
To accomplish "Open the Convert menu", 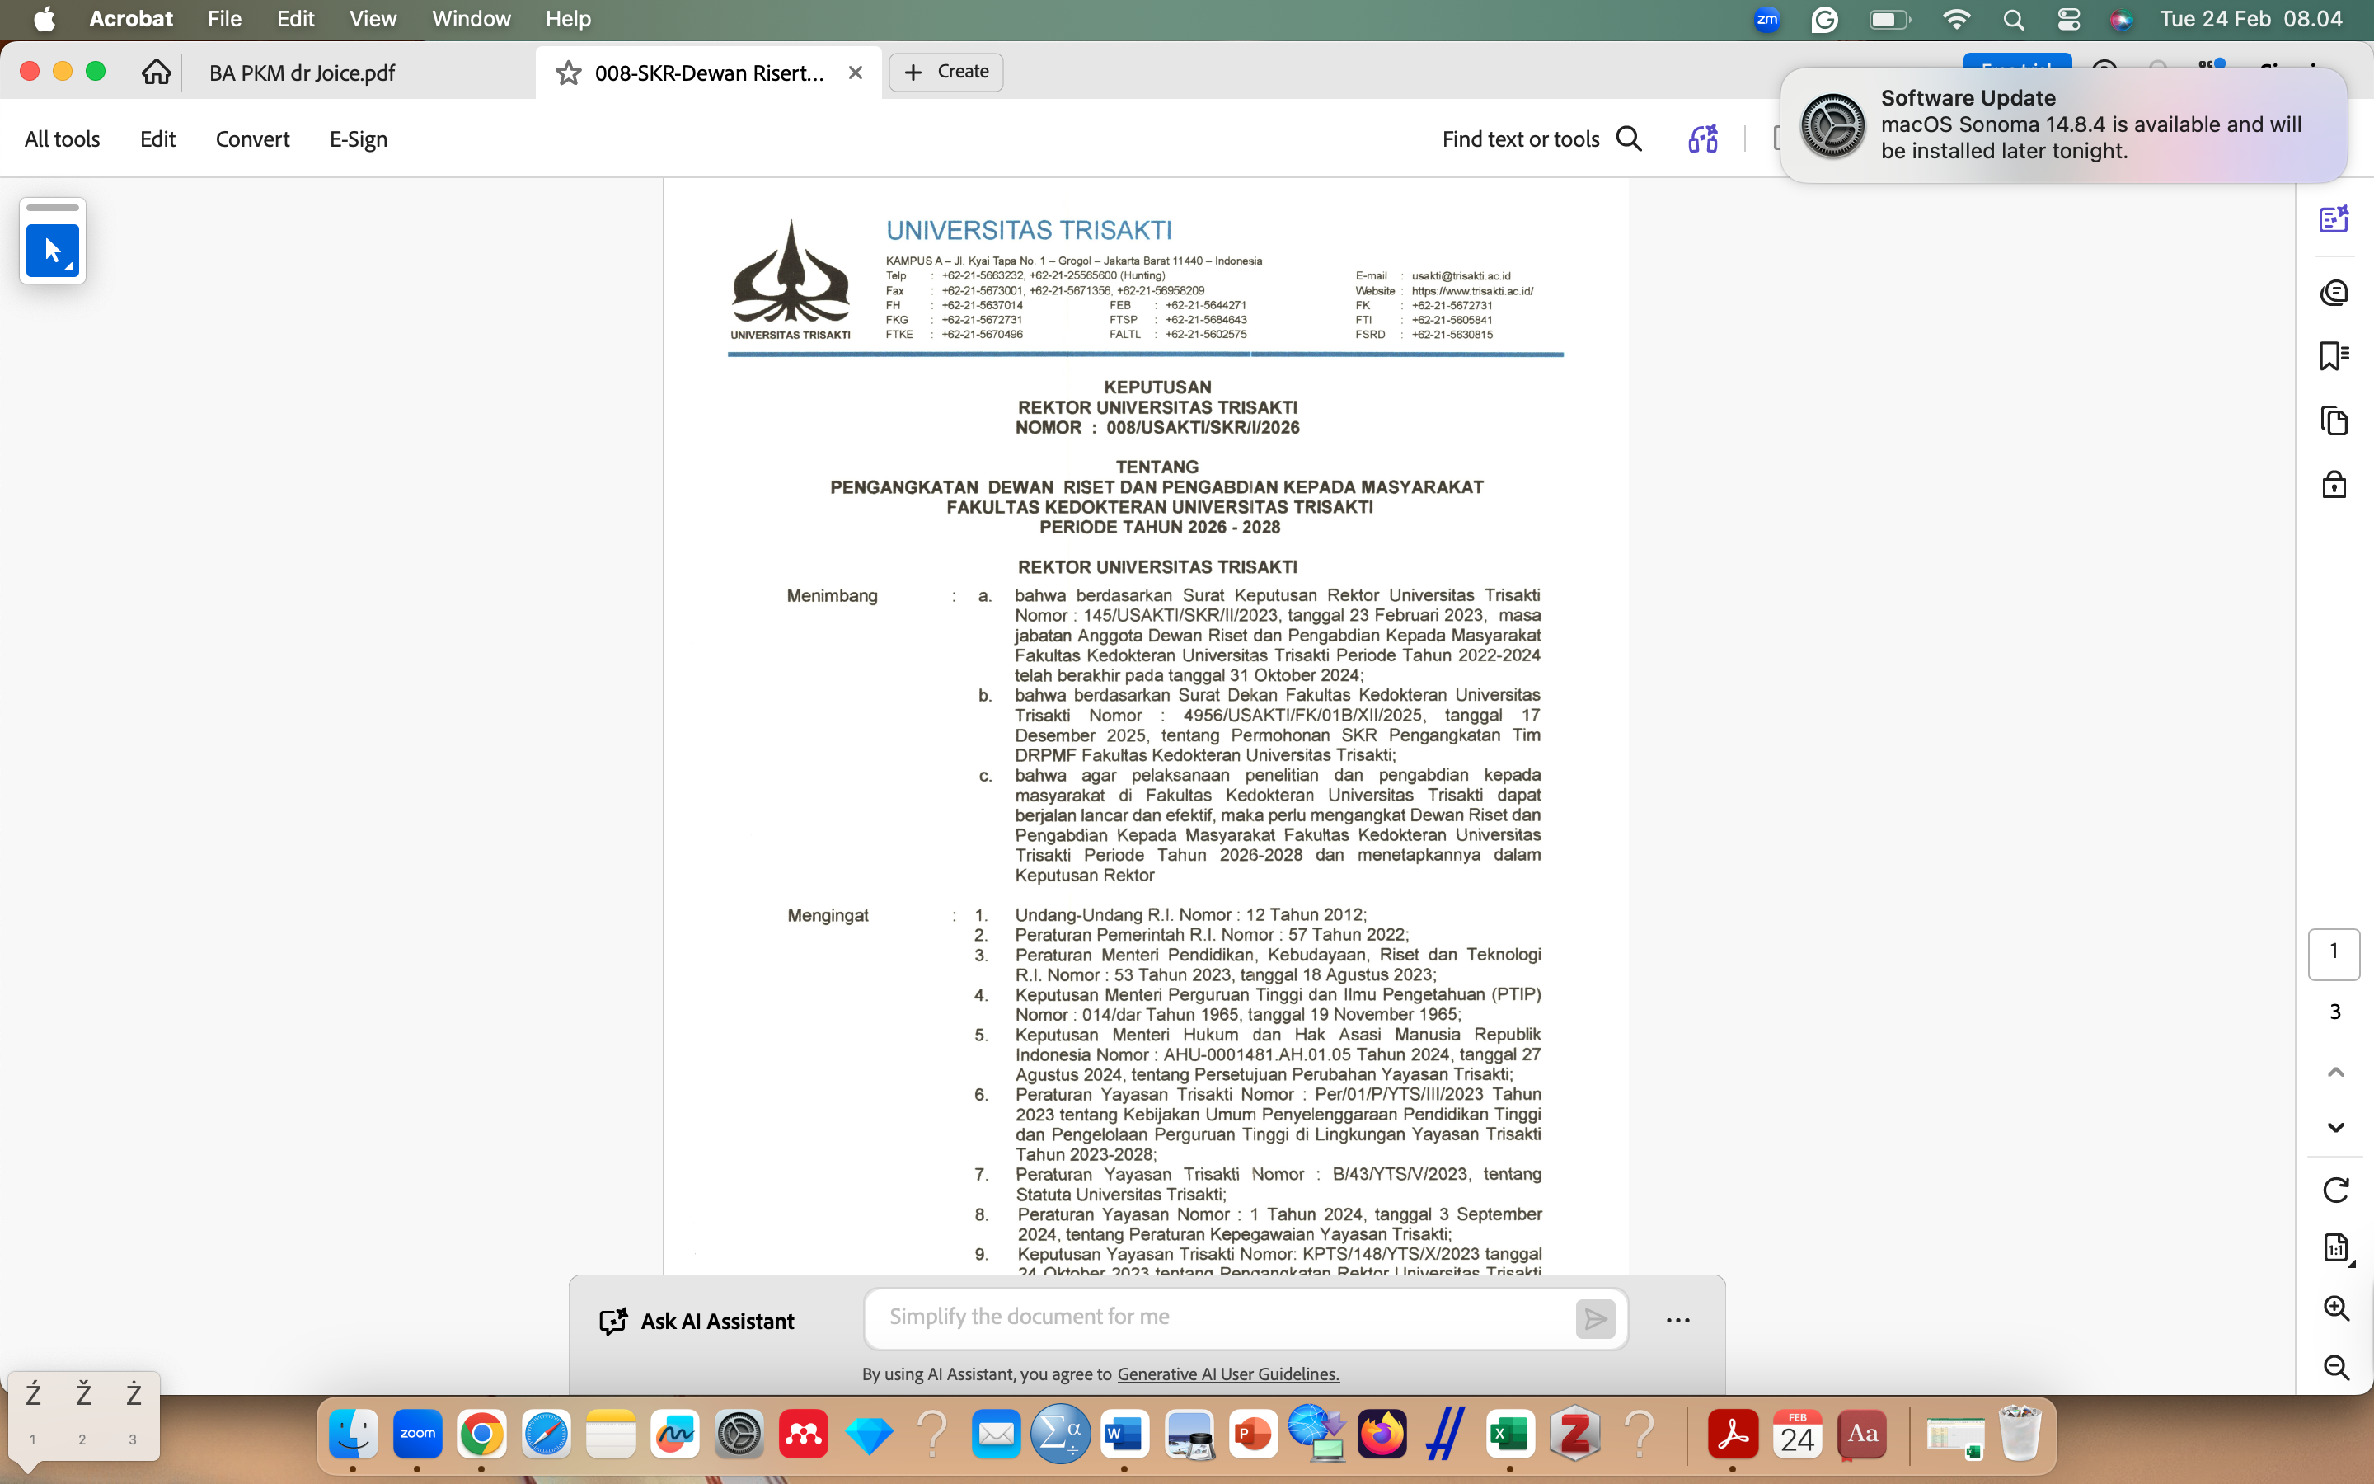I will click(x=252, y=139).
